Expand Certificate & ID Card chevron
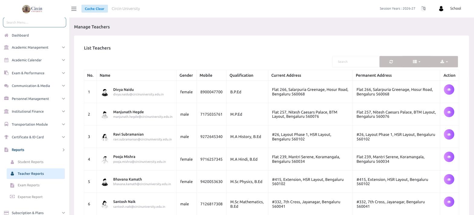 point(63,137)
